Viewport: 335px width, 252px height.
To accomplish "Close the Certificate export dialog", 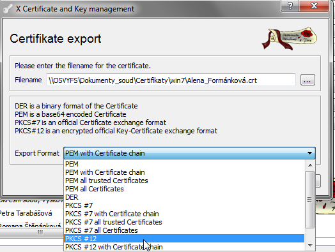I will (x=314, y=6).
